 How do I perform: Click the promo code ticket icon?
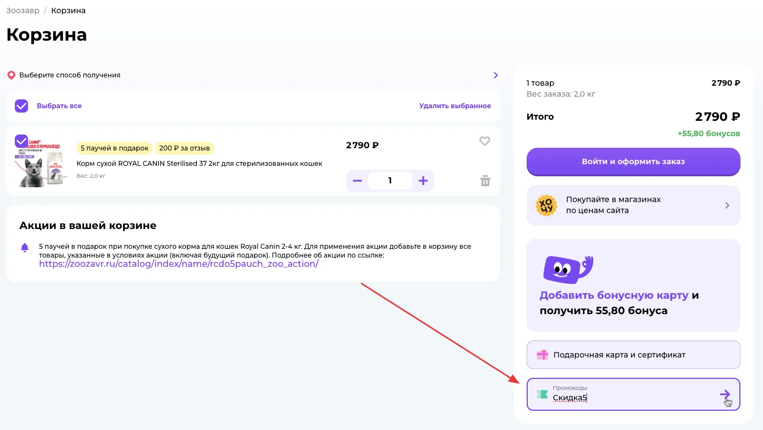(x=543, y=394)
